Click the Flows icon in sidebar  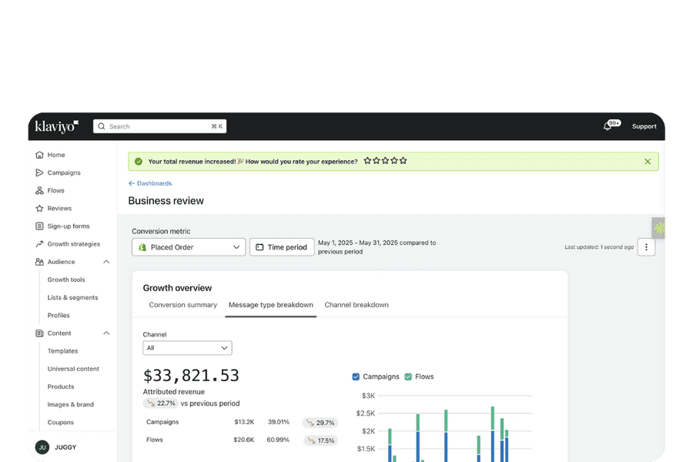coord(39,190)
